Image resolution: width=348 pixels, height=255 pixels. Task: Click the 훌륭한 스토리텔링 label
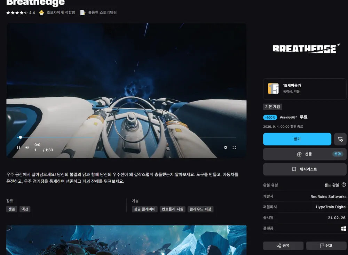[102, 13]
